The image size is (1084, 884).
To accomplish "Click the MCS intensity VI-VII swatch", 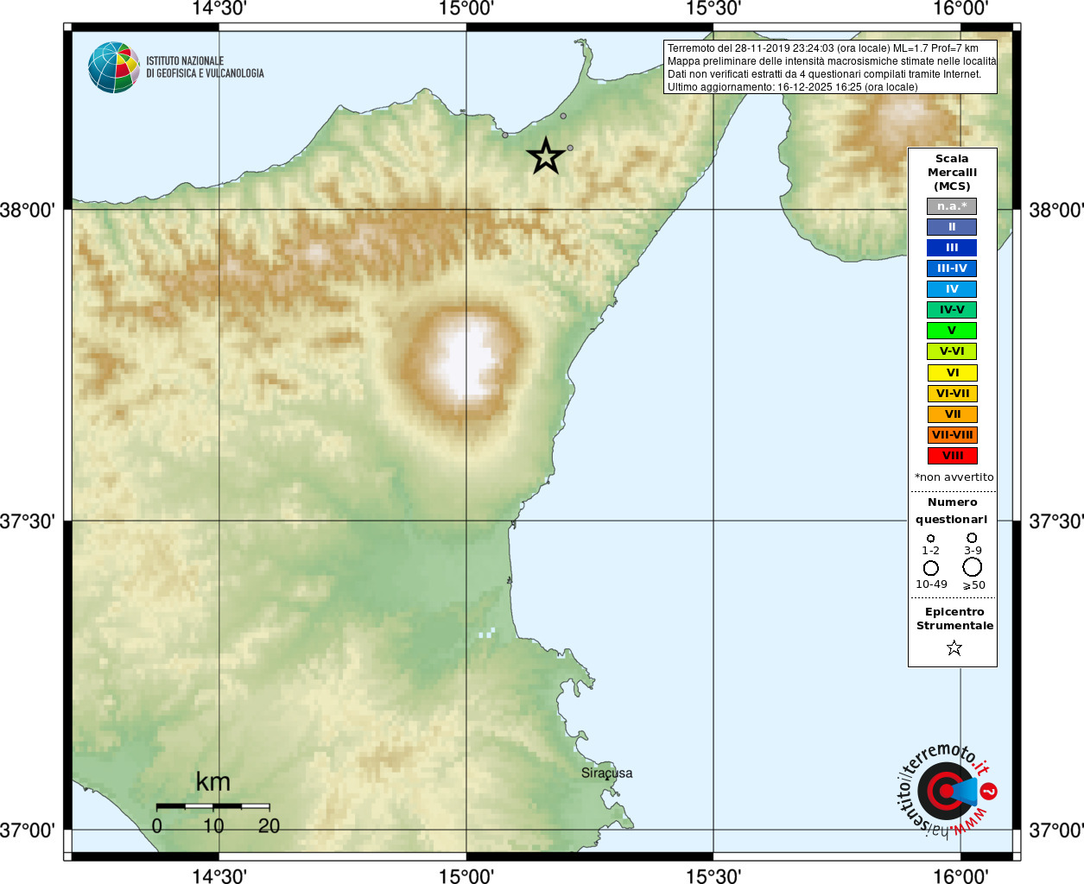I will (953, 394).
